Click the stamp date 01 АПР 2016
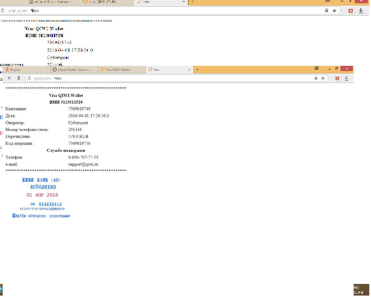371x297 pixels. tap(42, 195)
